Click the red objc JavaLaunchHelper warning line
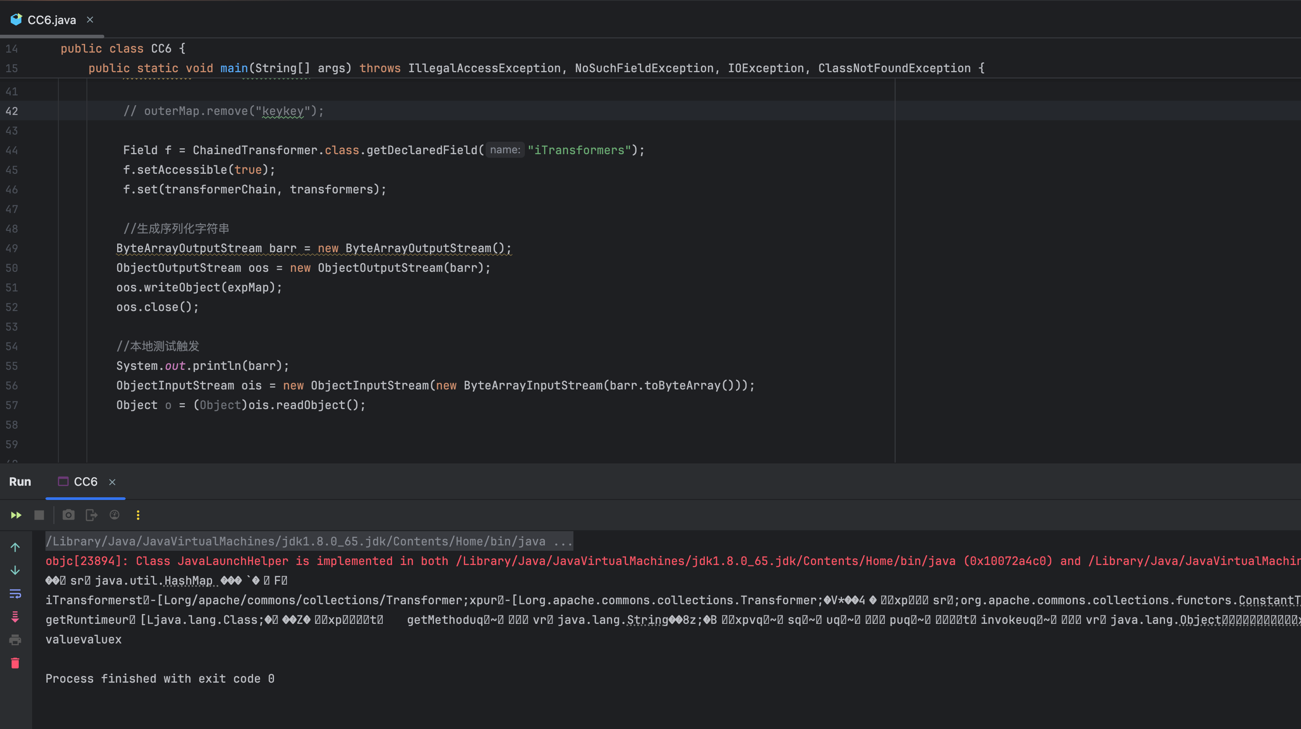Screen dimensions: 1301x729 [x=673, y=561]
